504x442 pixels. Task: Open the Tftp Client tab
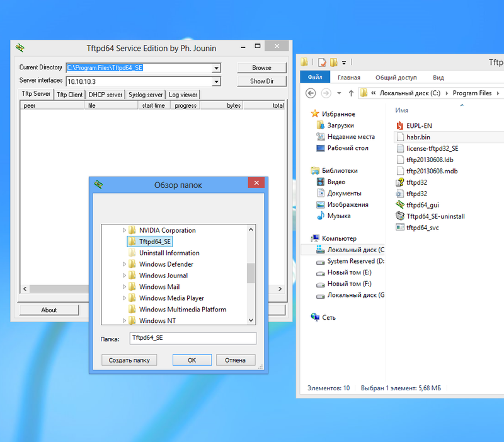(x=70, y=95)
